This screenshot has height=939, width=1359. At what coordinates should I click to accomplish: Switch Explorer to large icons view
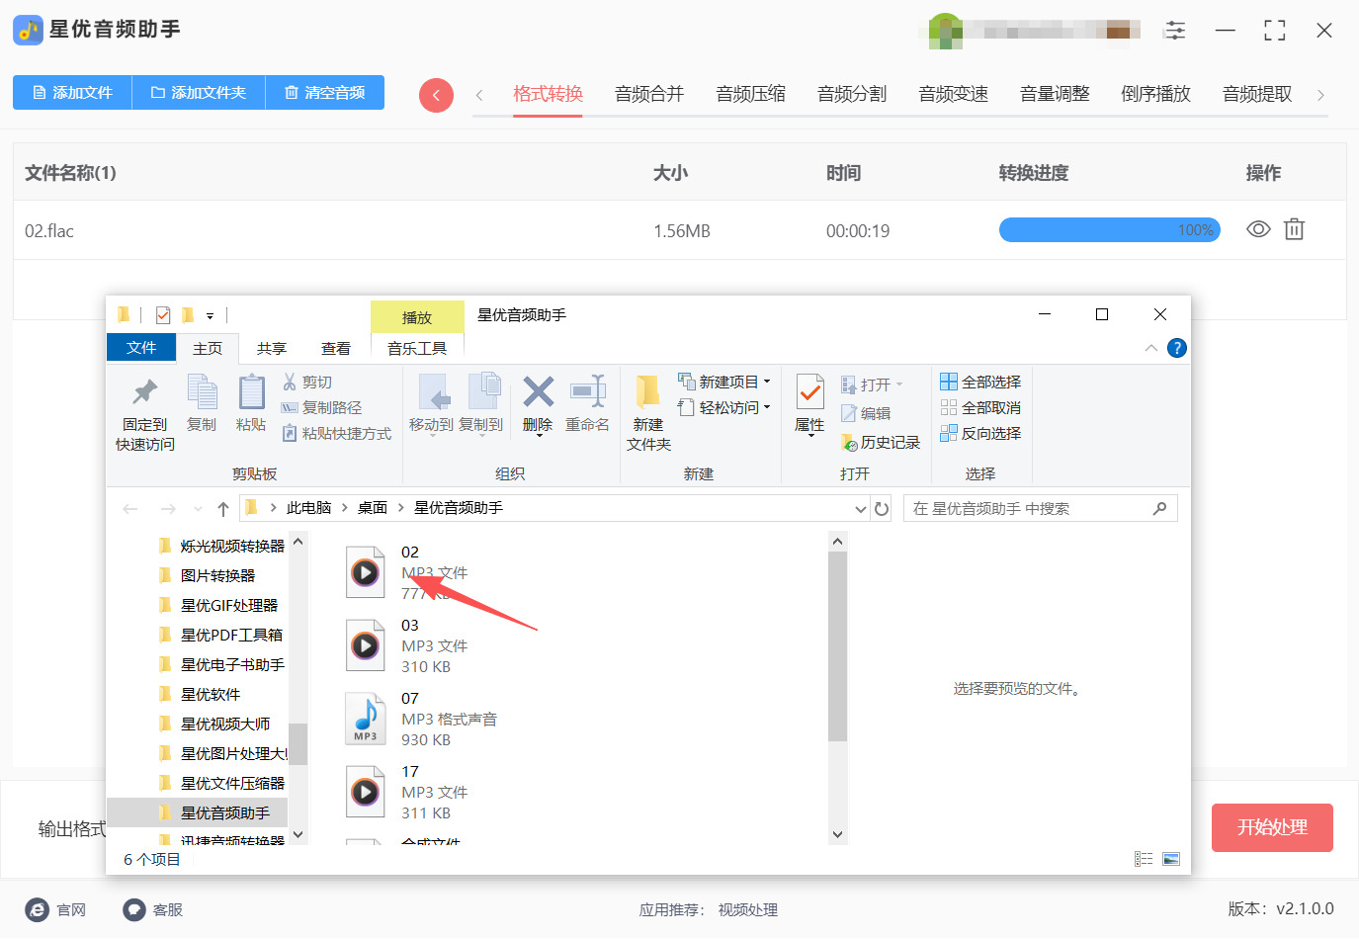(1171, 859)
